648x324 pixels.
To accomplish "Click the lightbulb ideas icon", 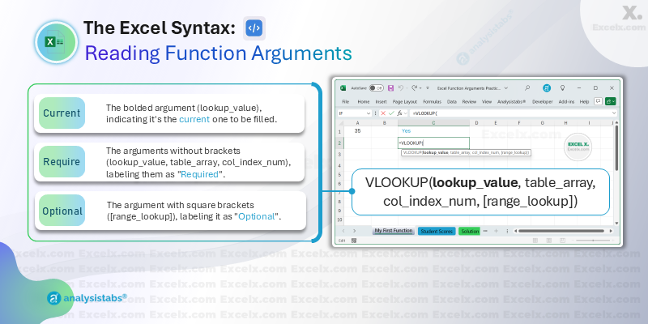I will 562,88.
